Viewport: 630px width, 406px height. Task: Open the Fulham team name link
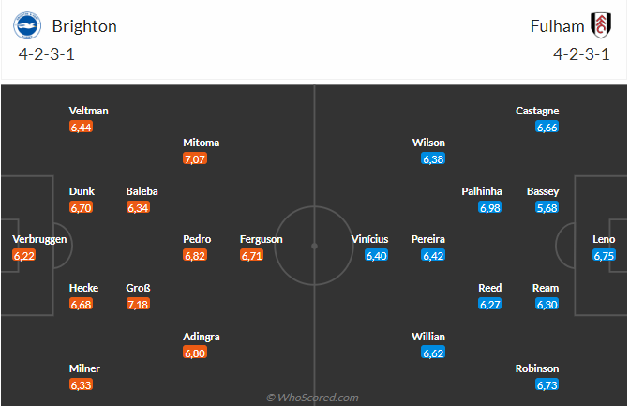pyautogui.click(x=556, y=26)
